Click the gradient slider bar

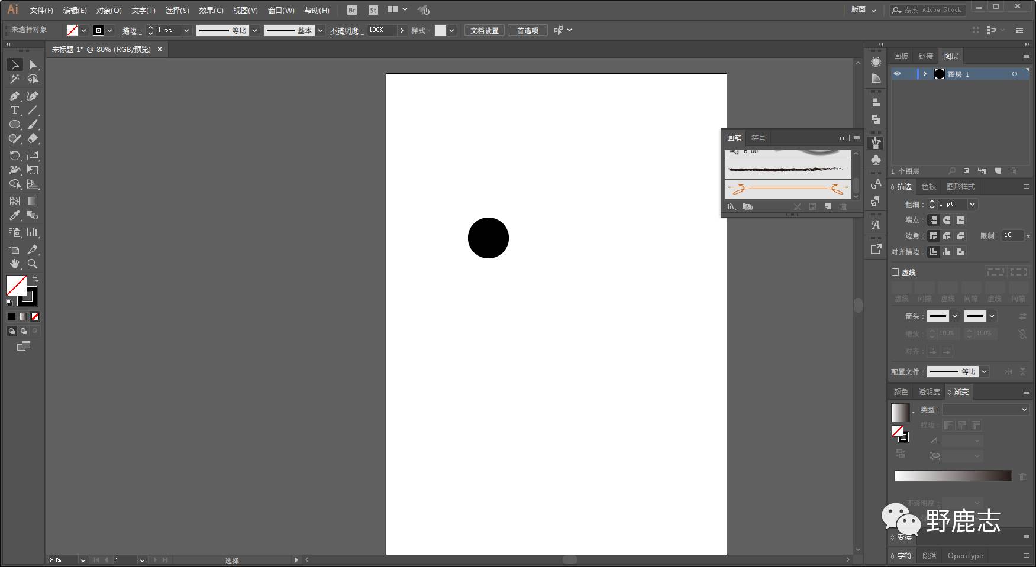coord(953,476)
